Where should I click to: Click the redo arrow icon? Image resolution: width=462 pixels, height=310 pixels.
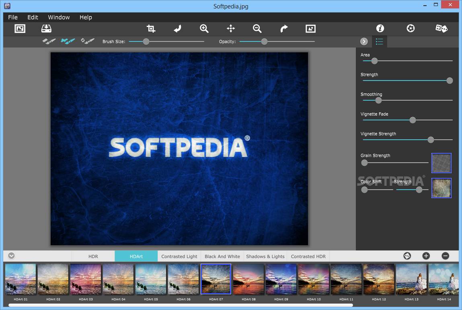pyautogui.click(x=284, y=29)
